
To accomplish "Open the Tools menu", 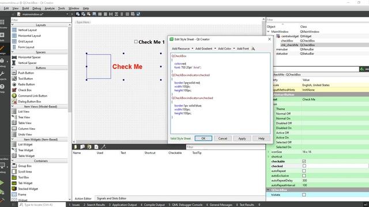I will pyautogui.click(x=62, y=8).
